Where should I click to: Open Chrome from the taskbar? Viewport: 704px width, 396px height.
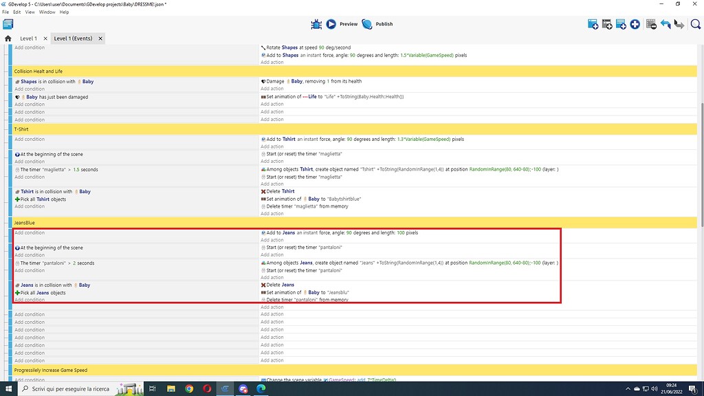point(190,388)
